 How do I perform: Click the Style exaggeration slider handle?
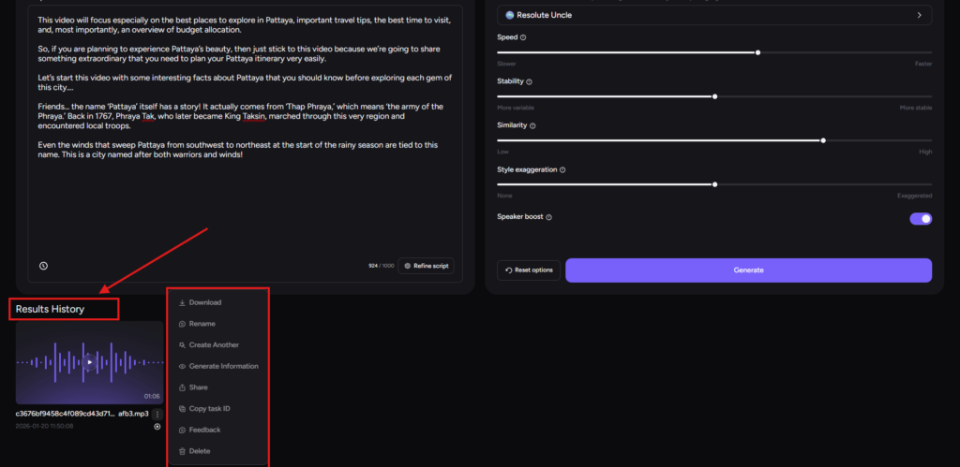coord(714,184)
